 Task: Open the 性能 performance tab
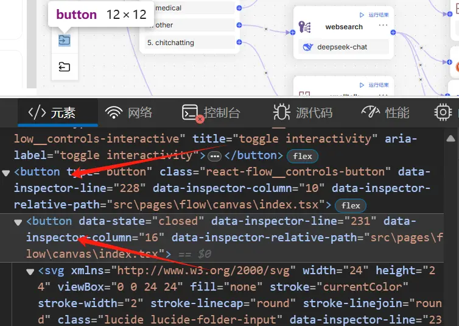point(385,113)
